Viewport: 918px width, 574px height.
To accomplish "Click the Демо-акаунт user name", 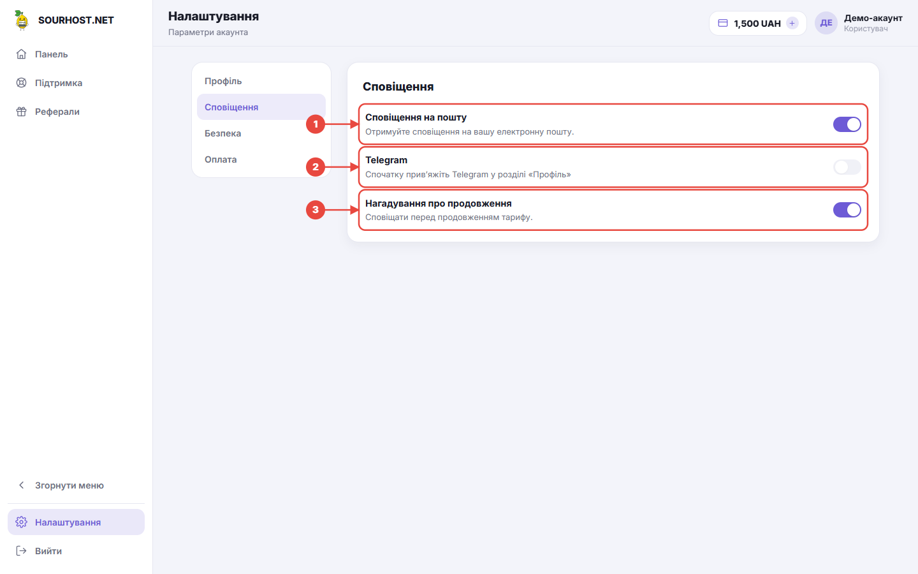I will [x=873, y=18].
